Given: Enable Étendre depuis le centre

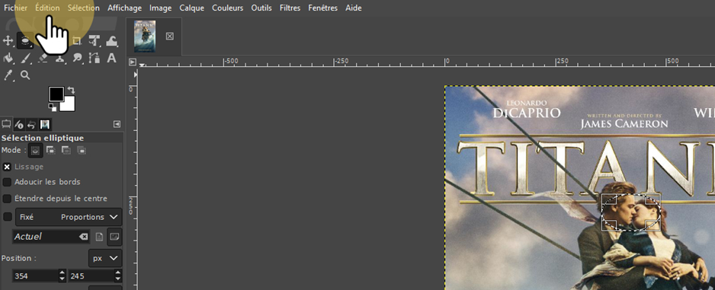Looking at the screenshot, I should (x=7, y=199).
